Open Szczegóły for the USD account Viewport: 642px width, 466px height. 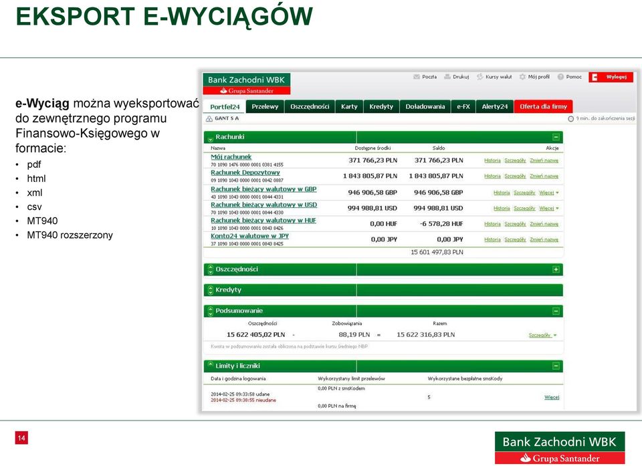click(x=524, y=209)
